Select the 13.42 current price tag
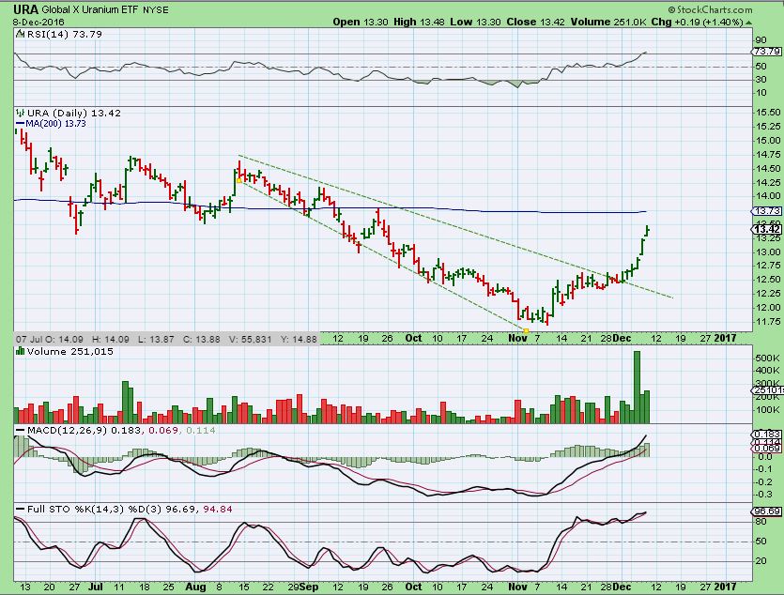 pyautogui.click(x=765, y=229)
